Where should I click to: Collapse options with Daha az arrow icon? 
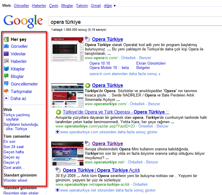(6, 98)
